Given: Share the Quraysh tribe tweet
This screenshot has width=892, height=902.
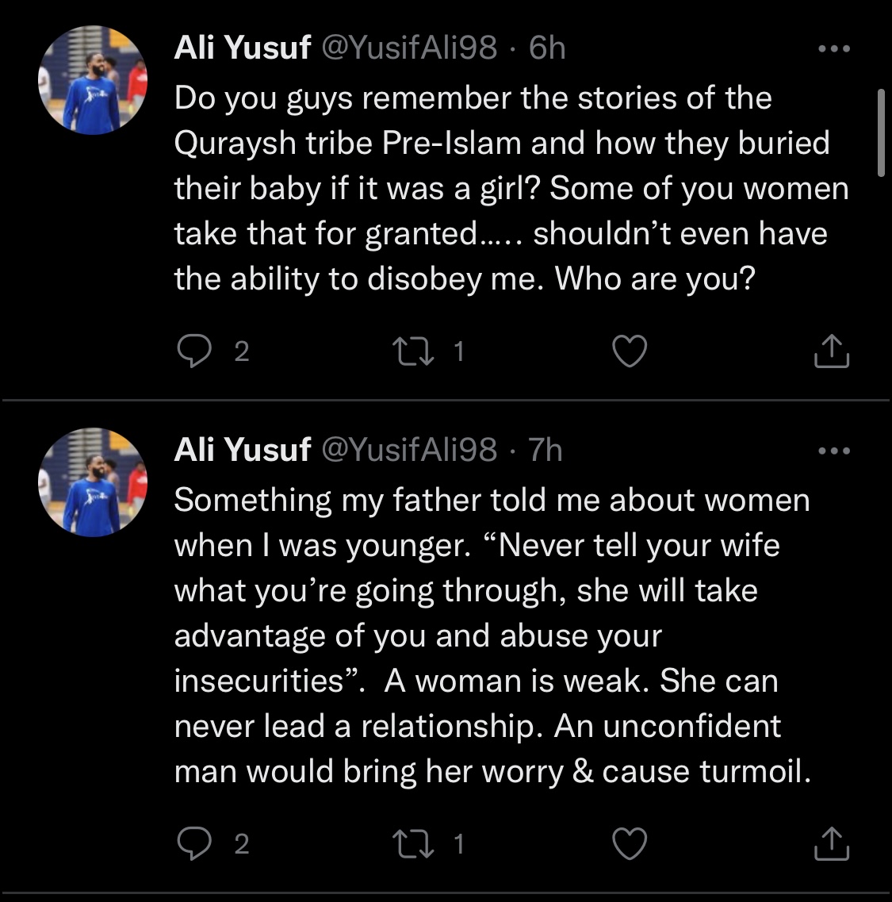Looking at the screenshot, I should point(832,351).
